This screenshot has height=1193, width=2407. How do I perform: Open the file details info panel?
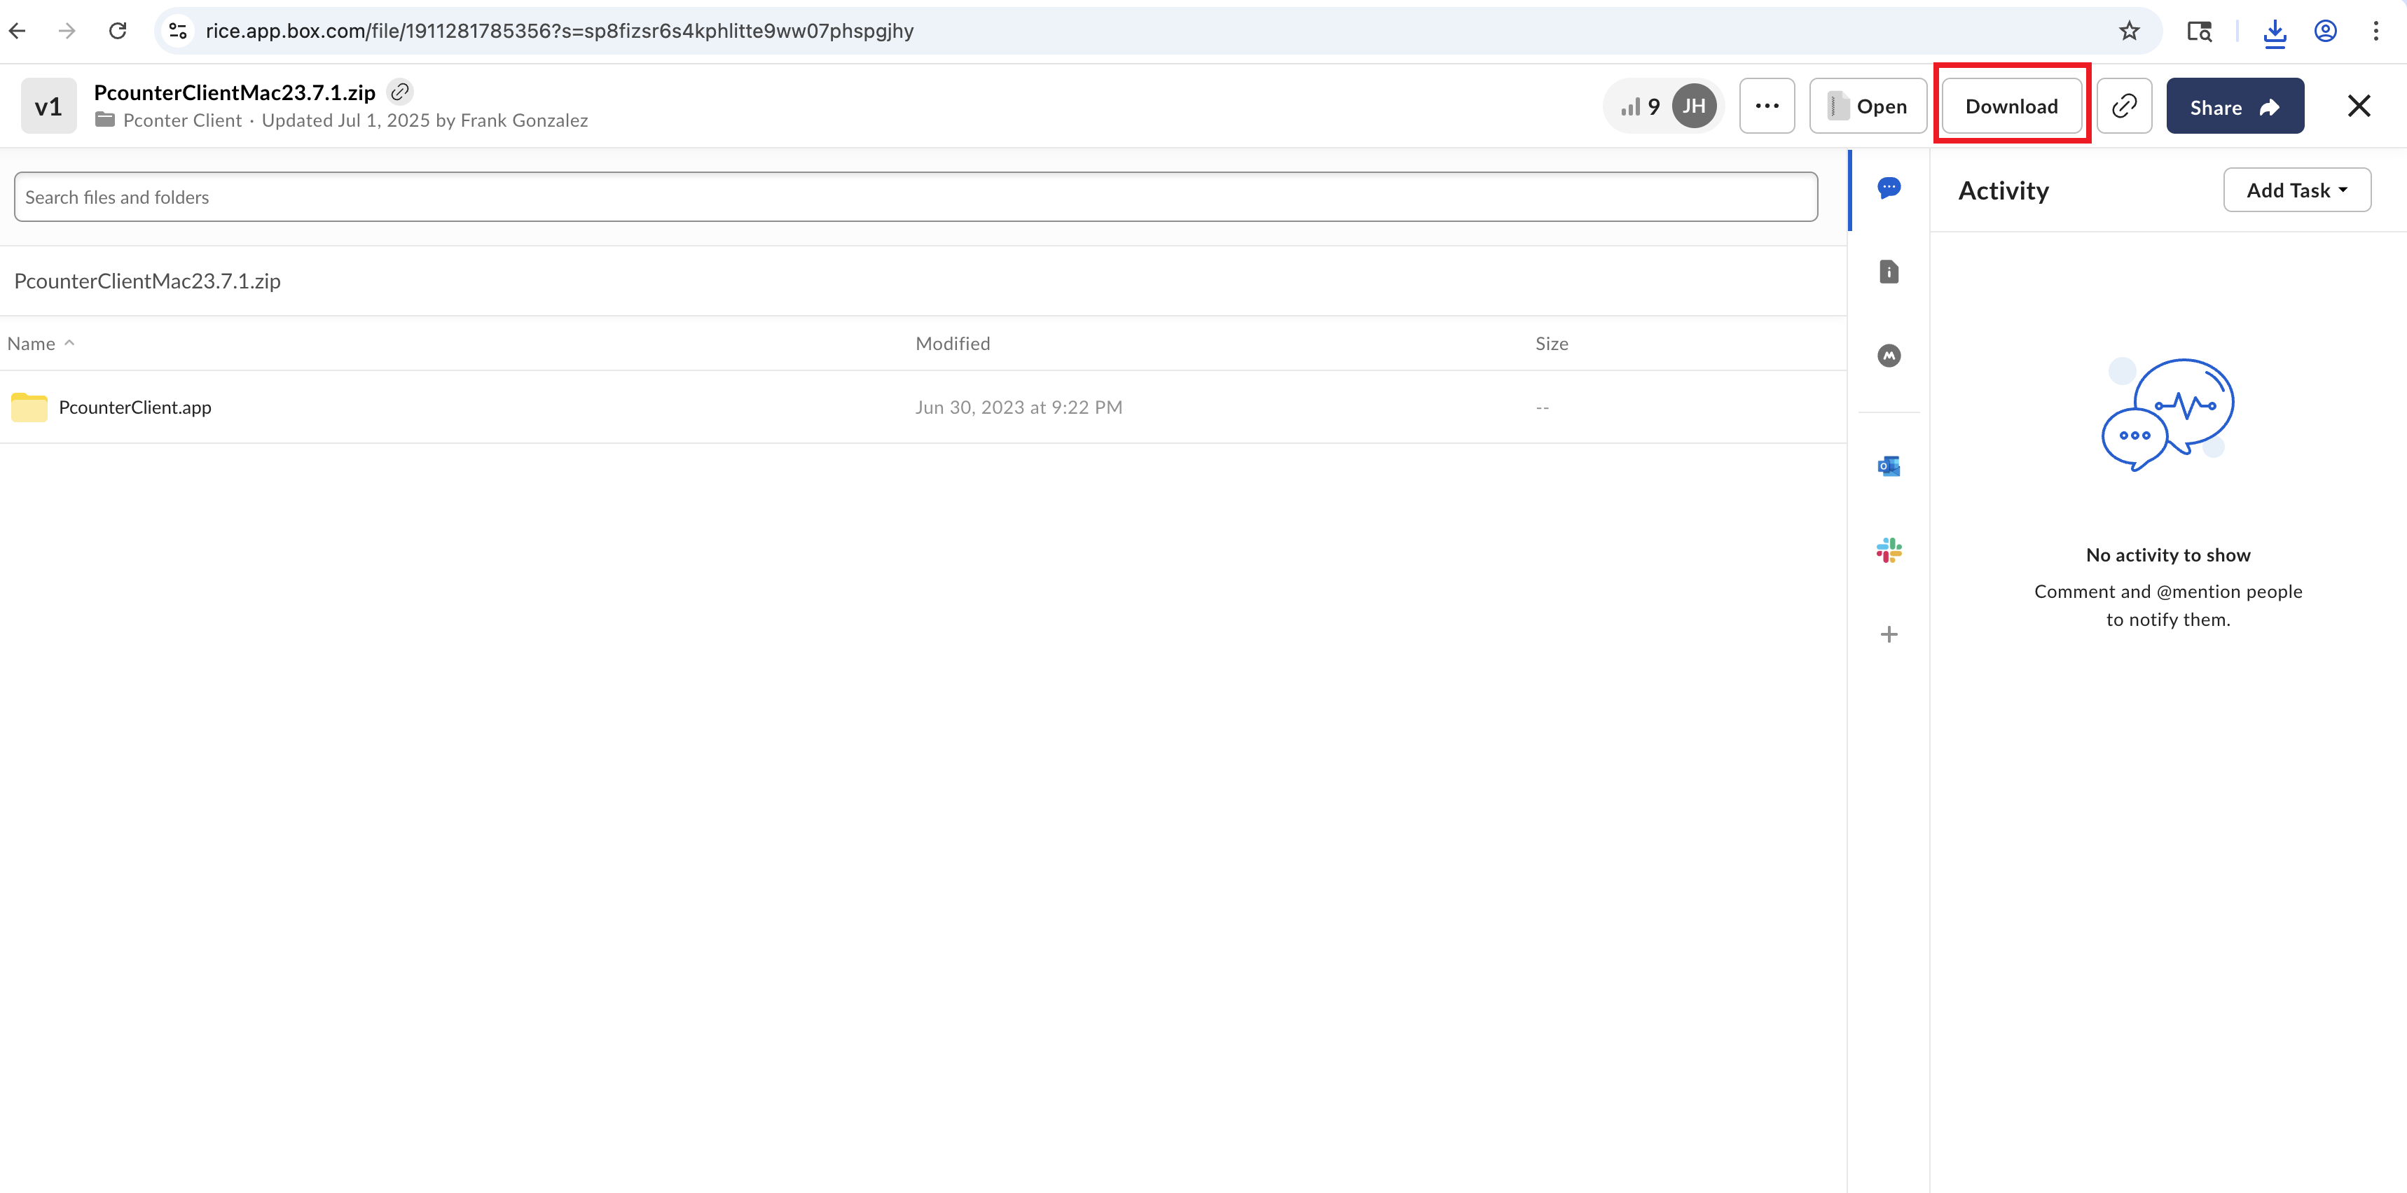click(1889, 272)
